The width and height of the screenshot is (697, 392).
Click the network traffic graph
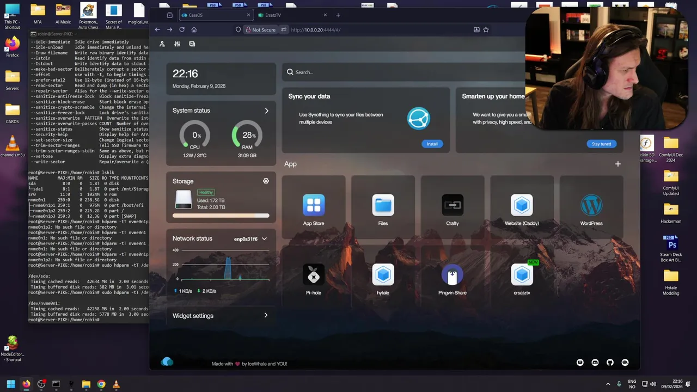click(x=221, y=265)
